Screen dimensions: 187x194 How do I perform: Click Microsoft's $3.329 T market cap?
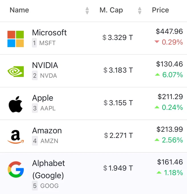point(118,37)
